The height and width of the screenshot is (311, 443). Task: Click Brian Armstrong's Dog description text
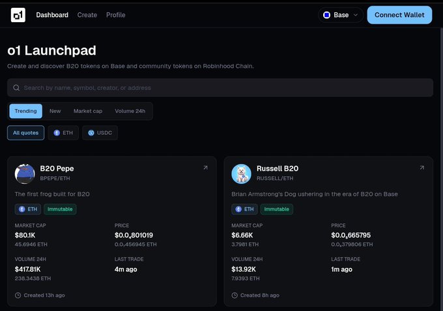click(x=315, y=194)
